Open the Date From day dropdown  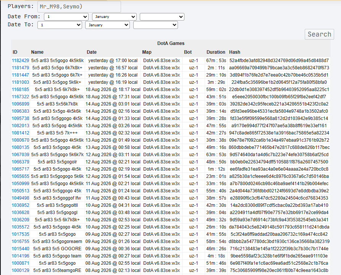(66, 17)
